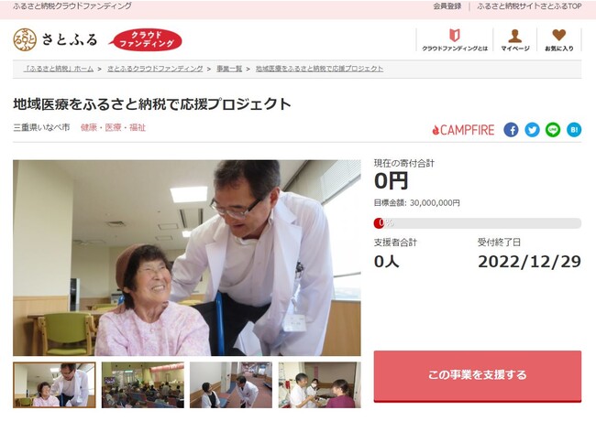Click the Satofuru logo icon

(25, 39)
